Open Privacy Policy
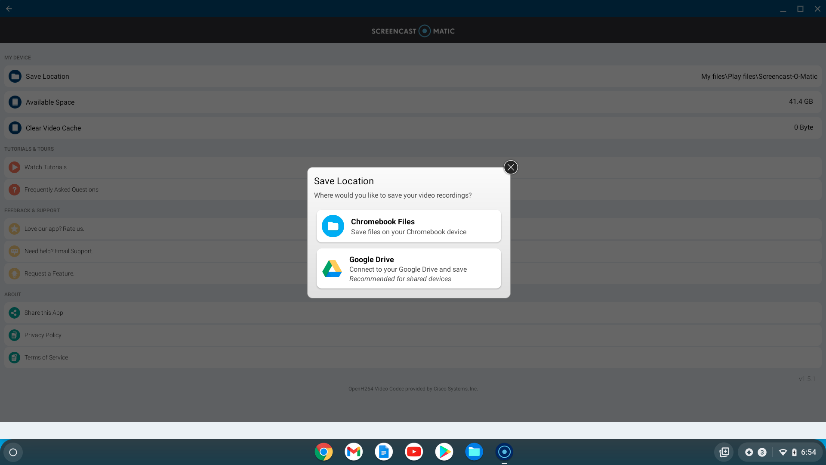 (413, 335)
